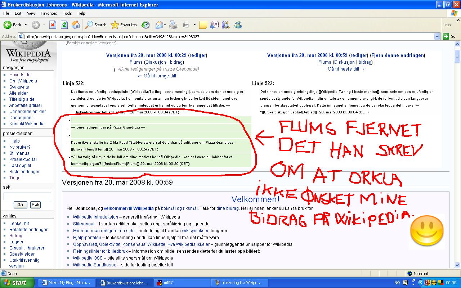Viewport: 461px width, 288px height.
Task: Click the Siste endringer sidebar link
Action: point(24,172)
